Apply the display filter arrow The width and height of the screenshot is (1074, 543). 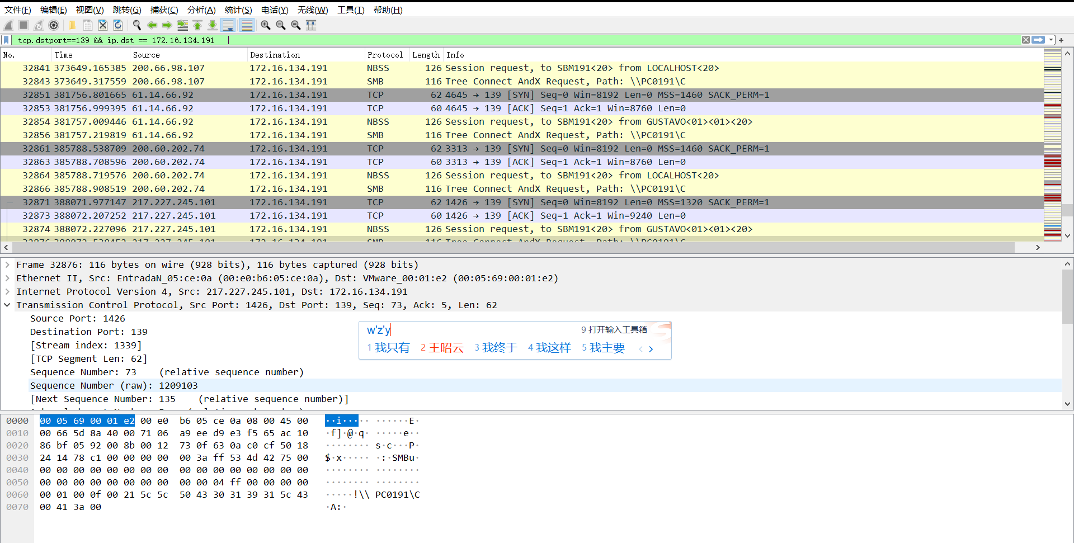[x=1039, y=40]
